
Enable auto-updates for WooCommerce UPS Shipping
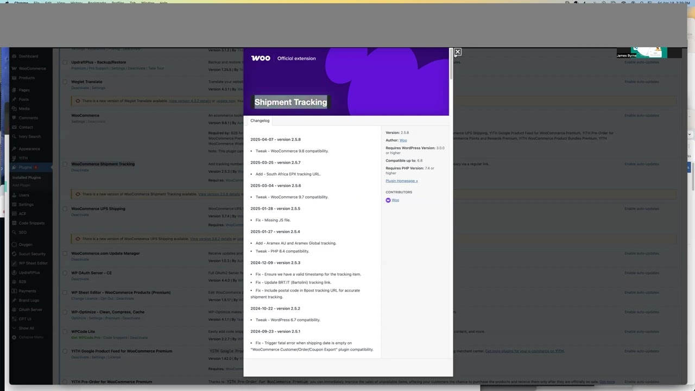click(641, 209)
